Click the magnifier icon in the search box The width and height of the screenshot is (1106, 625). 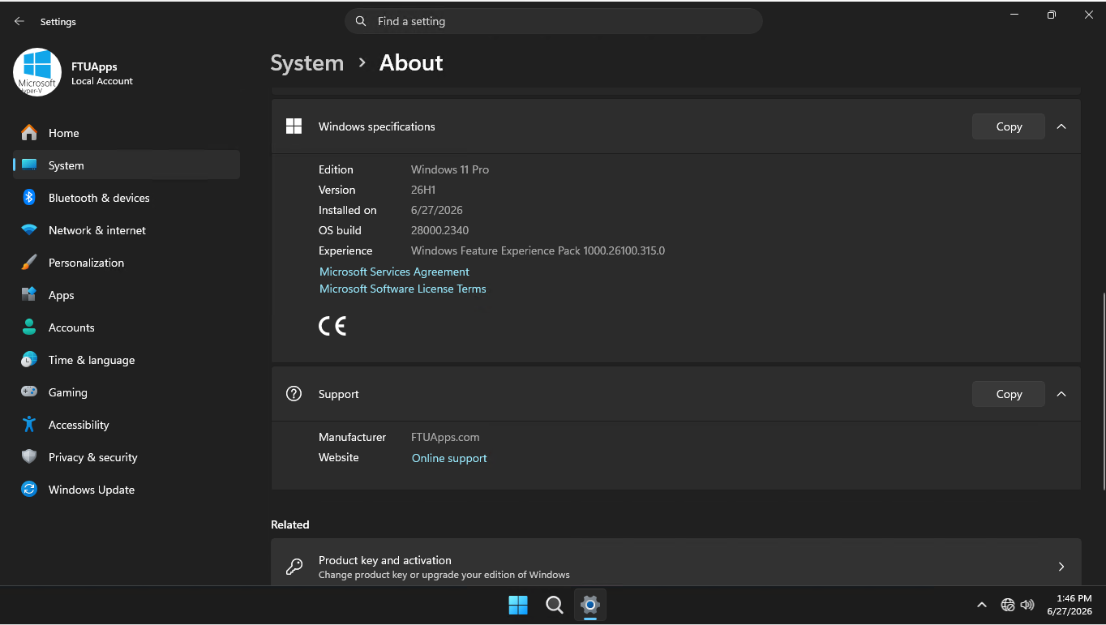point(361,22)
